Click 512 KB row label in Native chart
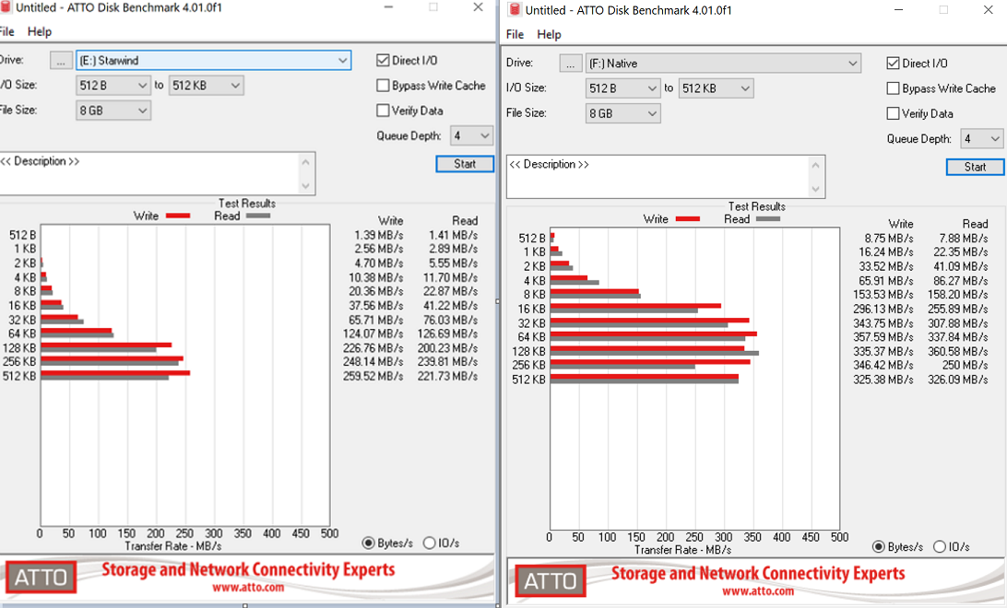The image size is (1007, 608). coord(528,380)
